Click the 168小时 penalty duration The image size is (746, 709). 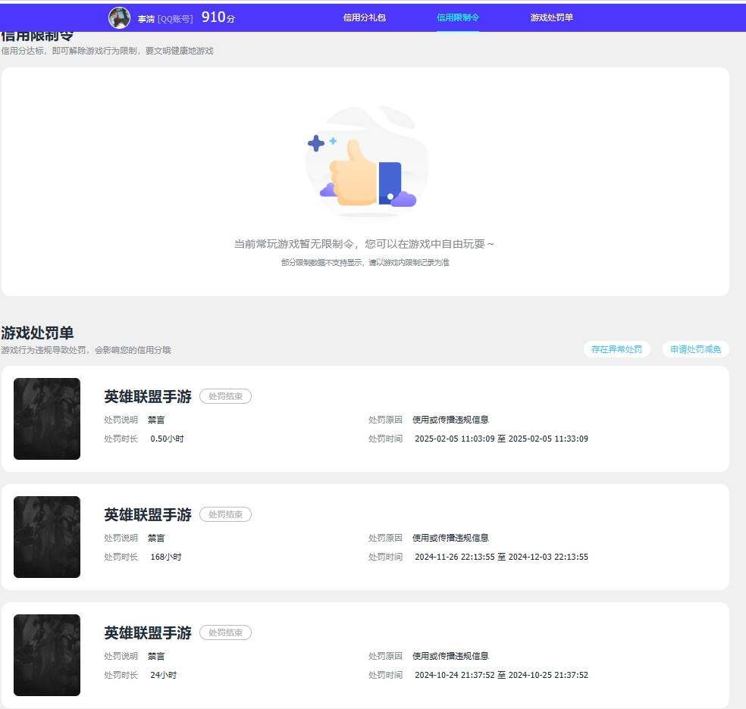point(166,557)
